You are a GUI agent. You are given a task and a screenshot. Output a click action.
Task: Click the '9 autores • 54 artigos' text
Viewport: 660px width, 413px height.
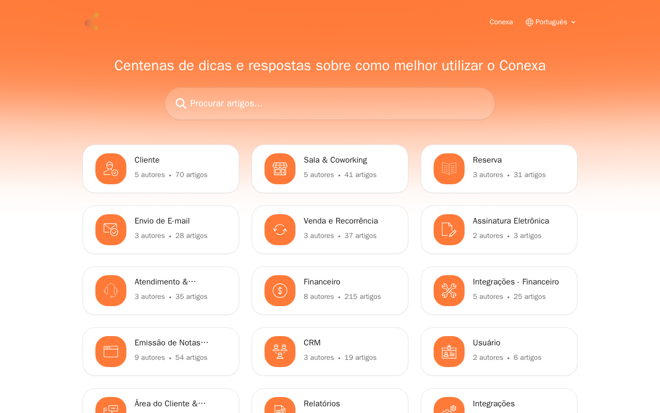(171, 358)
